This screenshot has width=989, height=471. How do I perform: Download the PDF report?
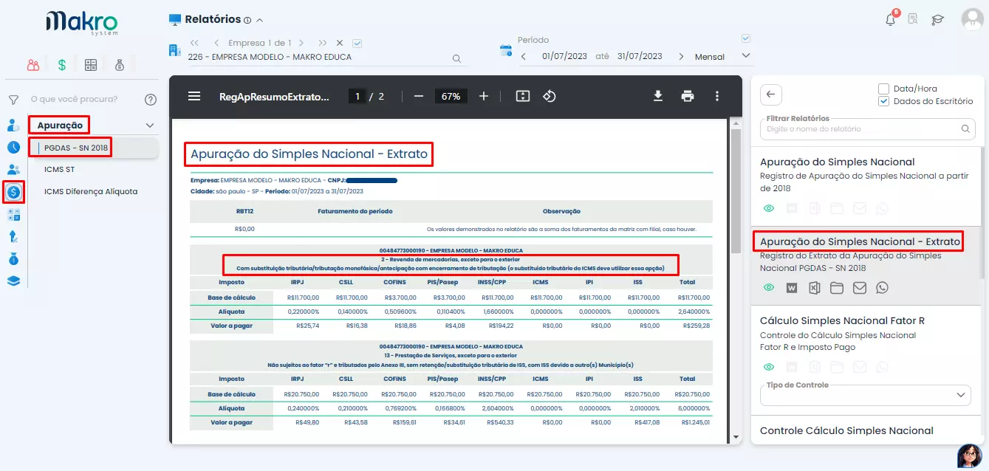[x=657, y=96]
